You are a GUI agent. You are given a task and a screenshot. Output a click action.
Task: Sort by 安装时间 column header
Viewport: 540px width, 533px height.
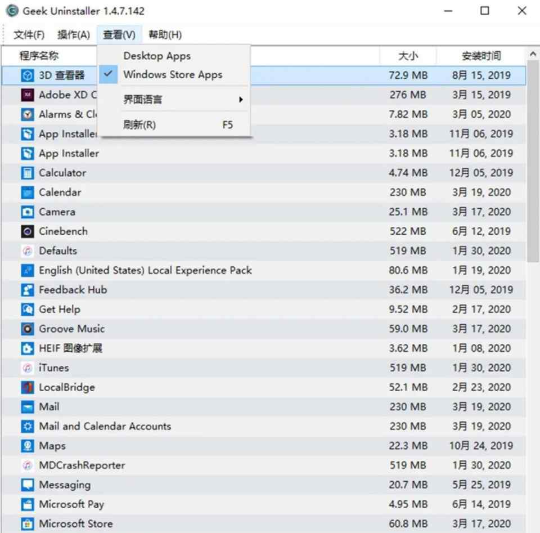(481, 56)
